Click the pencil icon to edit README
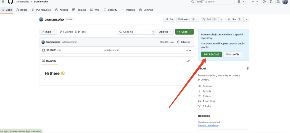 click(x=189, y=61)
